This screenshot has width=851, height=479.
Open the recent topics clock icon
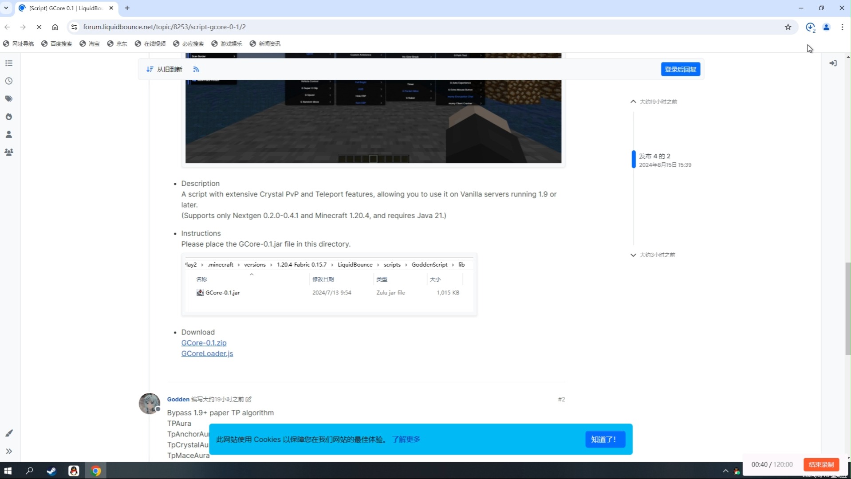[x=9, y=81]
